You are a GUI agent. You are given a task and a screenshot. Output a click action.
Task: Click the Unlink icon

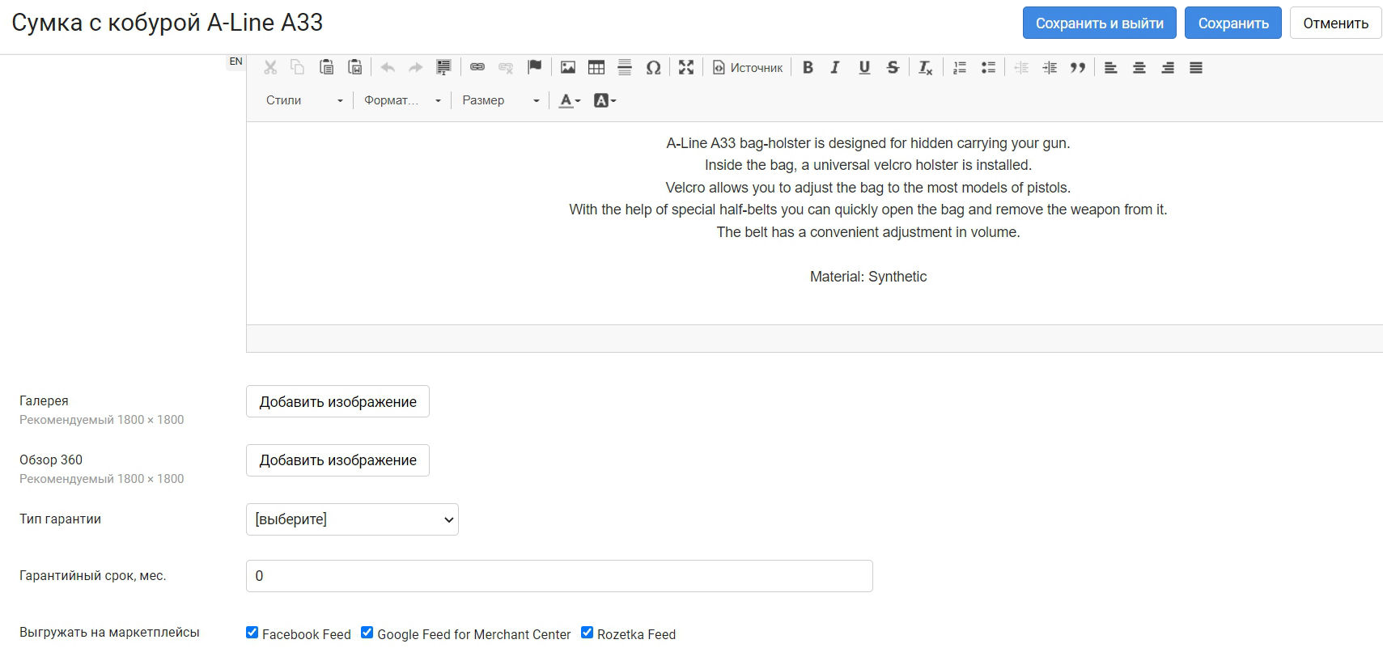click(x=506, y=68)
